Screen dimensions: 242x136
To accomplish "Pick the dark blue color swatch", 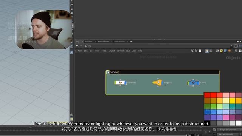I will [207, 112].
